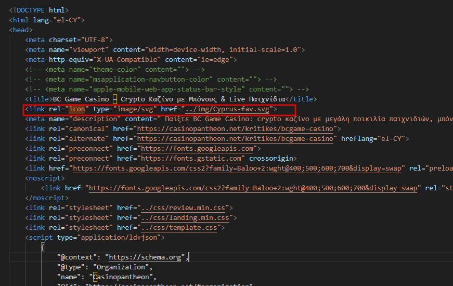This screenshot has width=453, height=286.
Task: Click the hreflang="el-CY" attribute
Action: (x=373, y=139)
